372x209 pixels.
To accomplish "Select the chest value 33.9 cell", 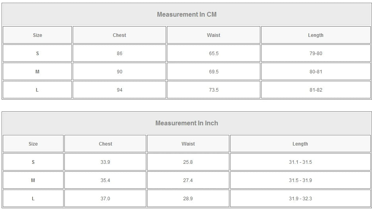I will pyautogui.click(x=105, y=162).
